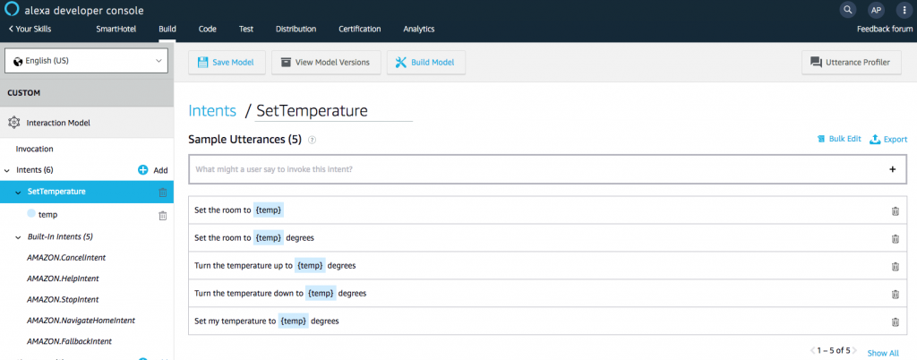Click {temp} slot in "Set my temperature" utterance

coord(293,321)
